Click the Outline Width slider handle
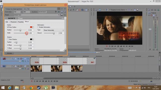The width and height of the screenshot is (161, 90). pyautogui.click(x=27, y=33)
